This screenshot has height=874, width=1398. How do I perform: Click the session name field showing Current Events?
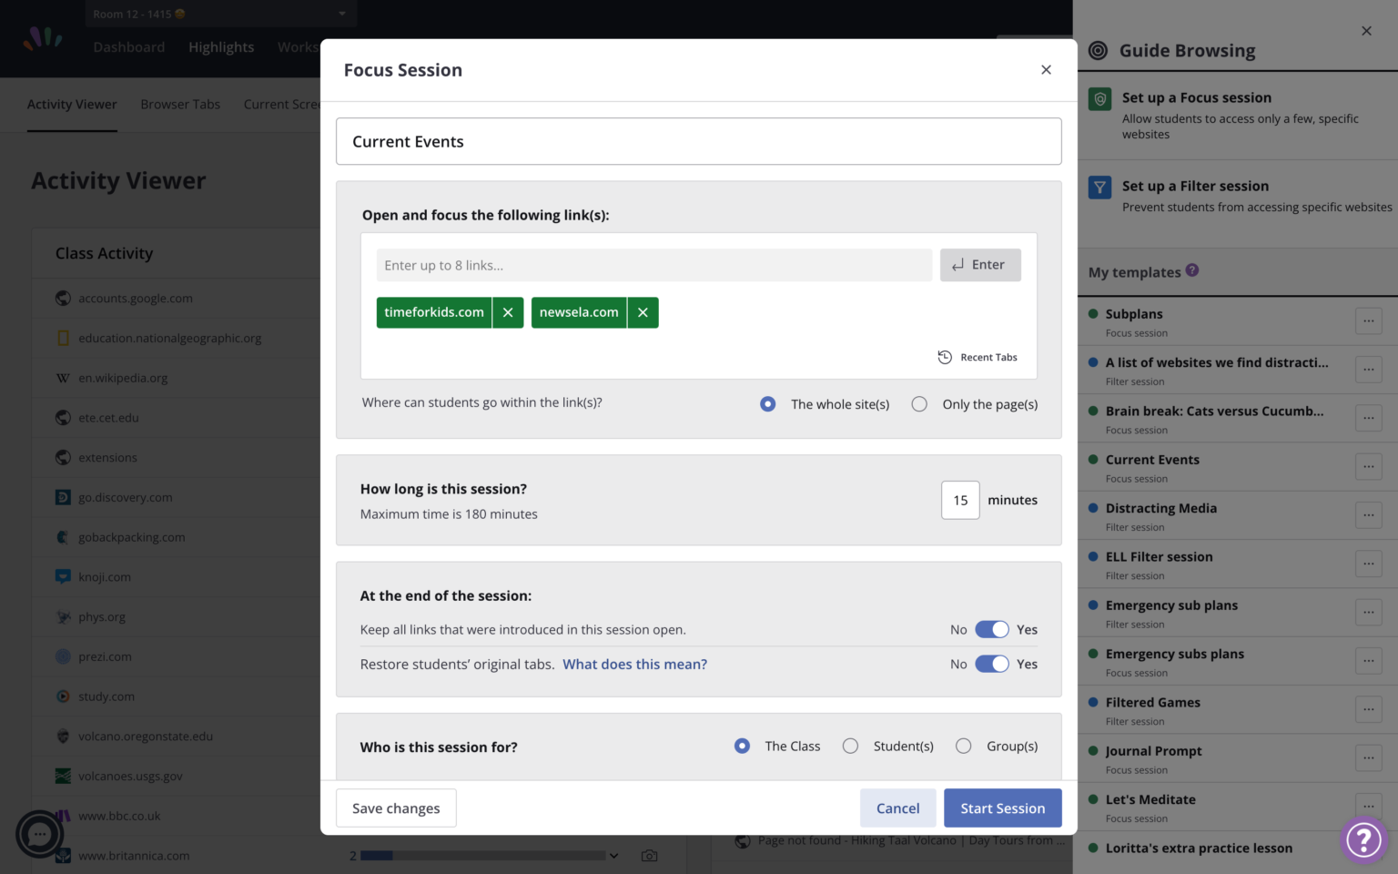click(698, 141)
